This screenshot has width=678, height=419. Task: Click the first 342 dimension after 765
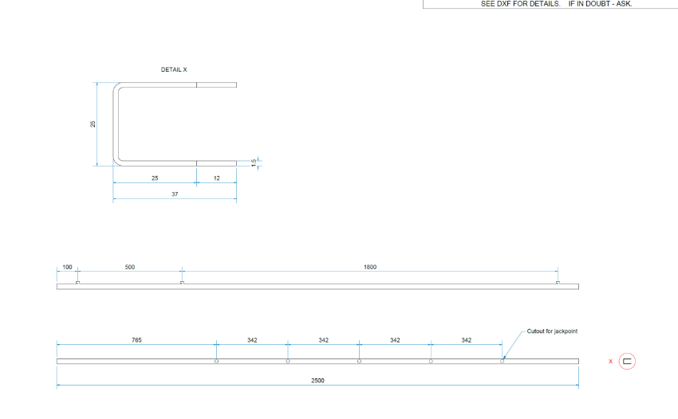point(252,340)
